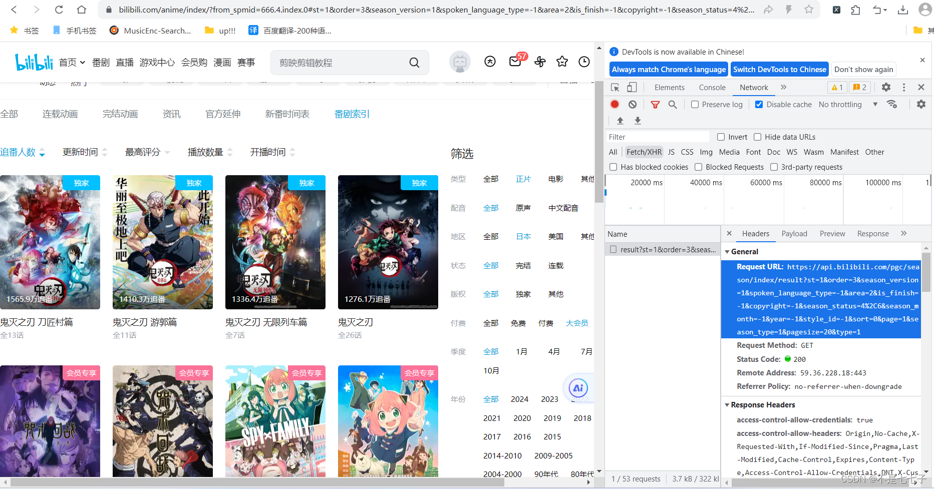This screenshot has width=934, height=489.
Task: Open DevTools settings gear in main toolbar
Action: [886, 87]
